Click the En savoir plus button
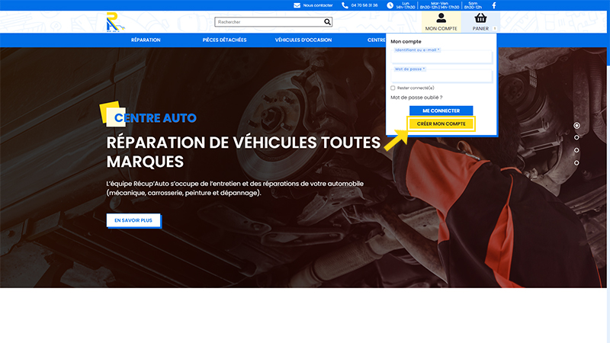The width and height of the screenshot is (610, 343). 133,220
